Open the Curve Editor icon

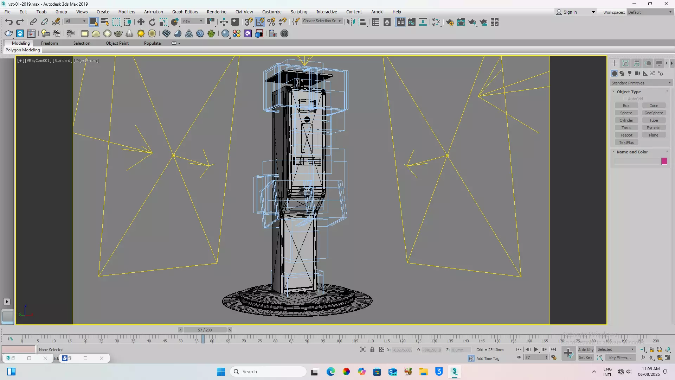pyautogui.click(x=412, y=22)
